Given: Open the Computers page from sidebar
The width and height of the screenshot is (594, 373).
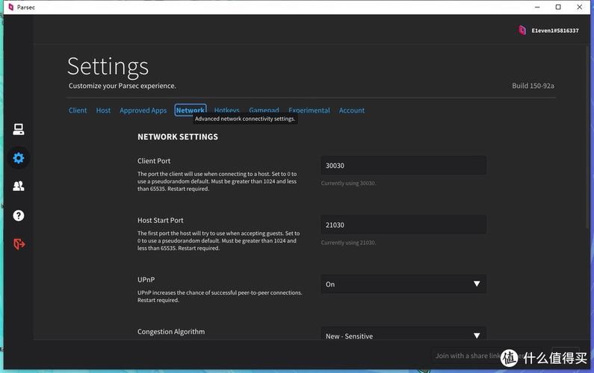Looking at the screenshot, I should coord(18,129).
